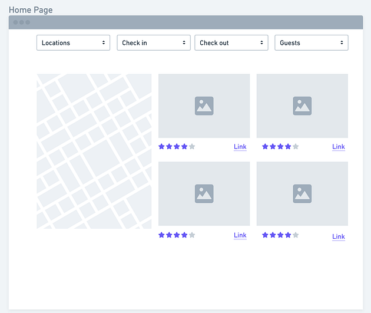Click the star rating under bottom-right listing
Viewport: 371px width, 313px height.
(x=280, y=235)
